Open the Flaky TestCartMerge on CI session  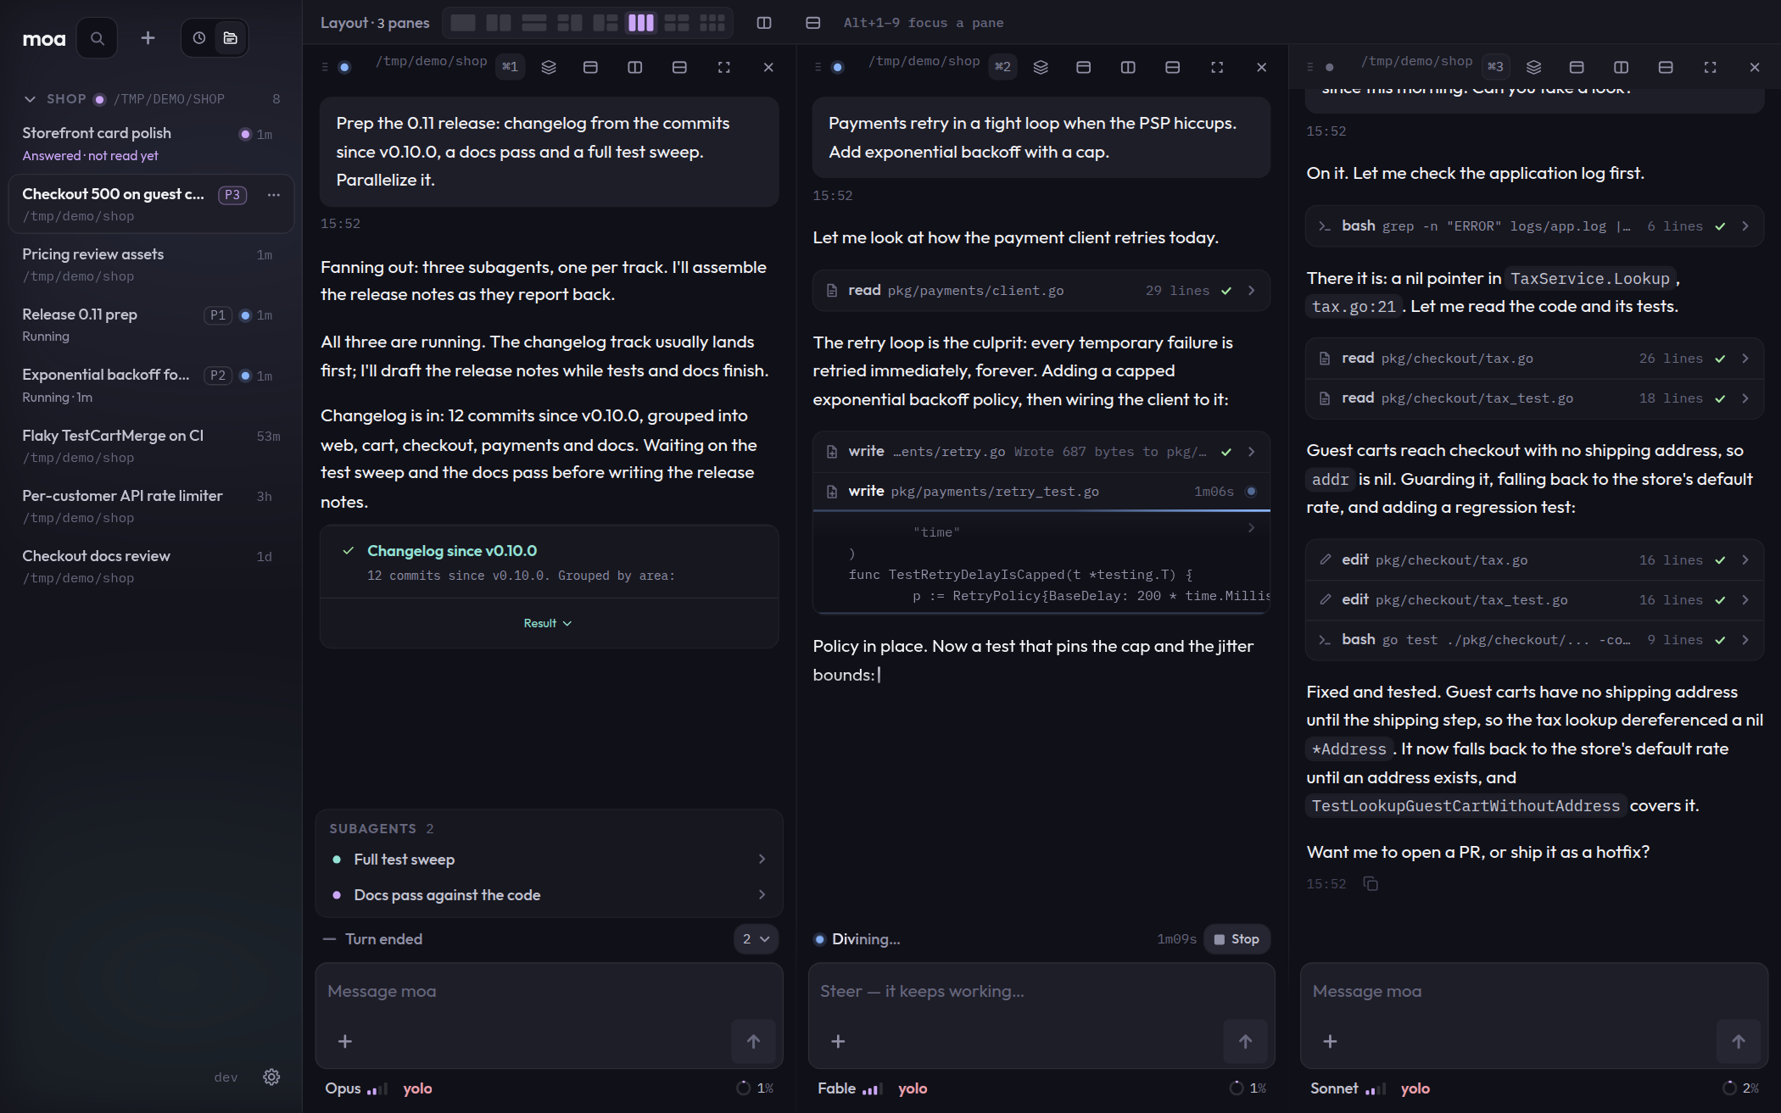click(151, 446)
